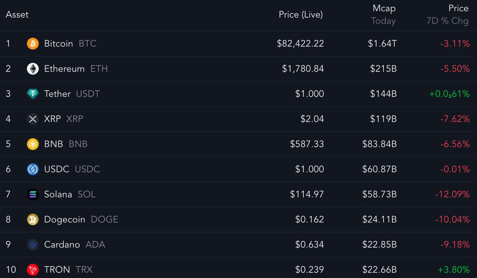Open the Ethereum asset name link
The height and width of the screenshot is (278, 477).
(x=64, y=69)
